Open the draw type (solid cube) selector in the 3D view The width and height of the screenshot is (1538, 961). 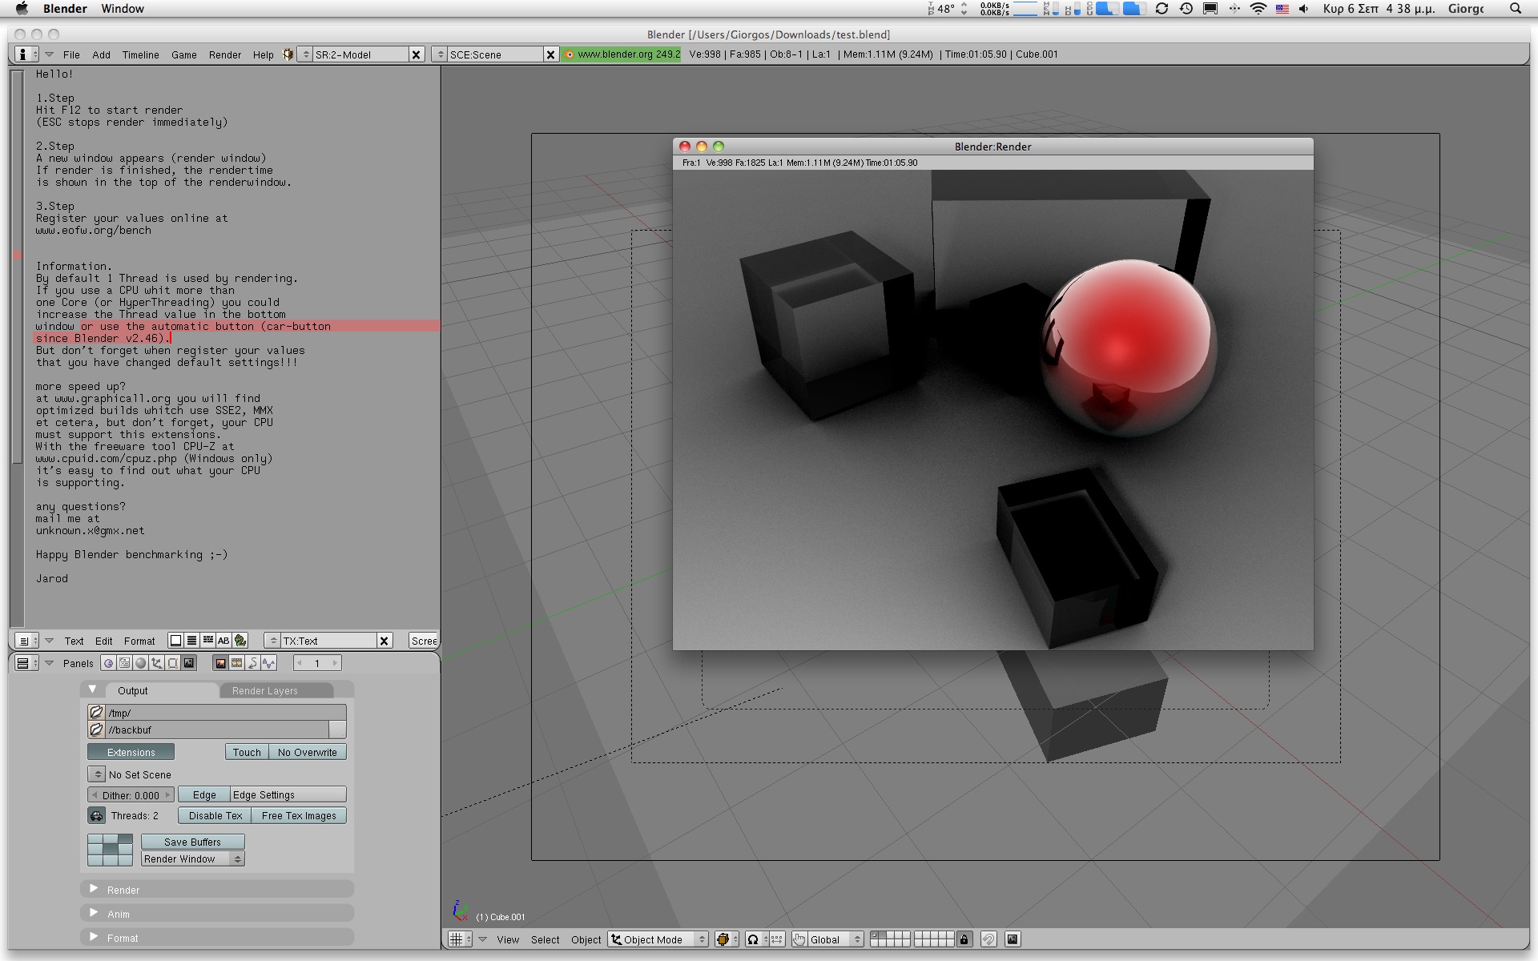click(x=727, y=939)
